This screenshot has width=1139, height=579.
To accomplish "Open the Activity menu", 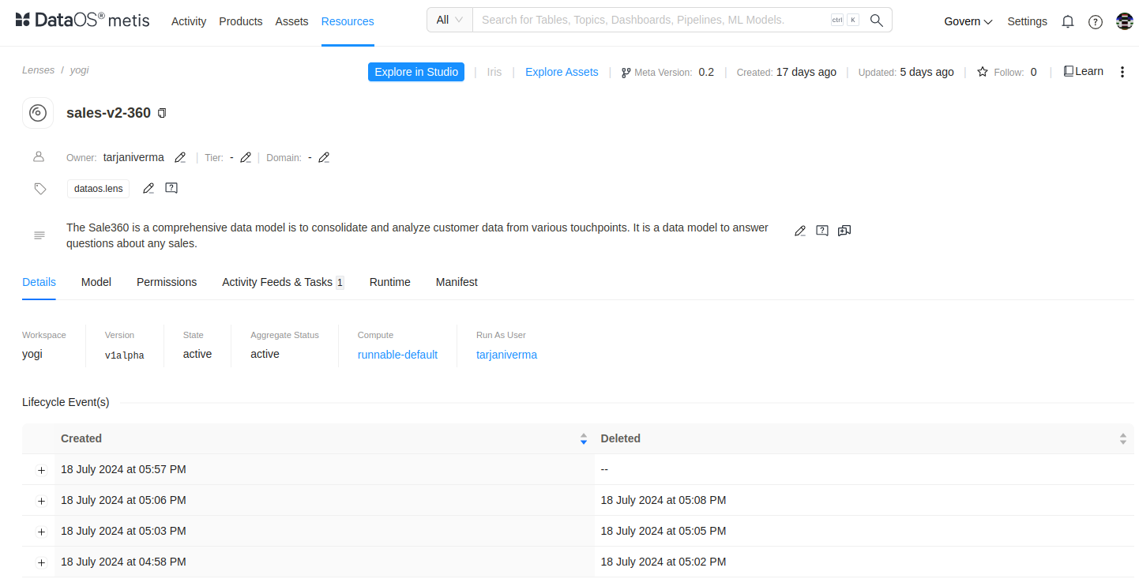I will pyautogui.click(x=189, y=21).
